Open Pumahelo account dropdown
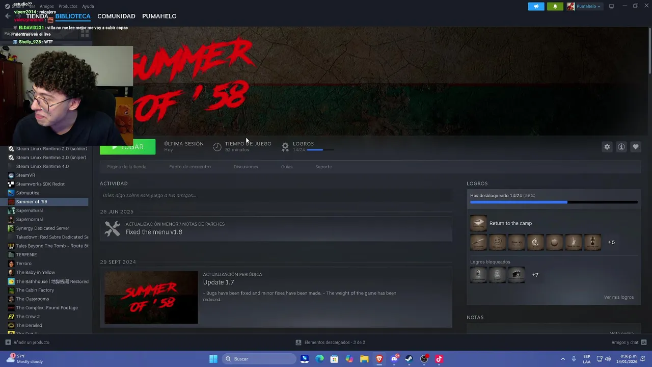Screen dimensions: 652x367 tap(584, 6)
